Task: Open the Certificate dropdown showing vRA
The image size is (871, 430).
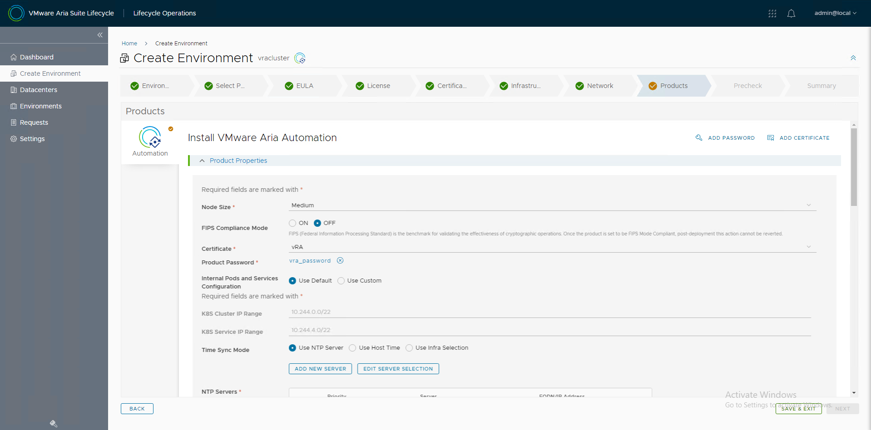Action: [x=552, y=247]
